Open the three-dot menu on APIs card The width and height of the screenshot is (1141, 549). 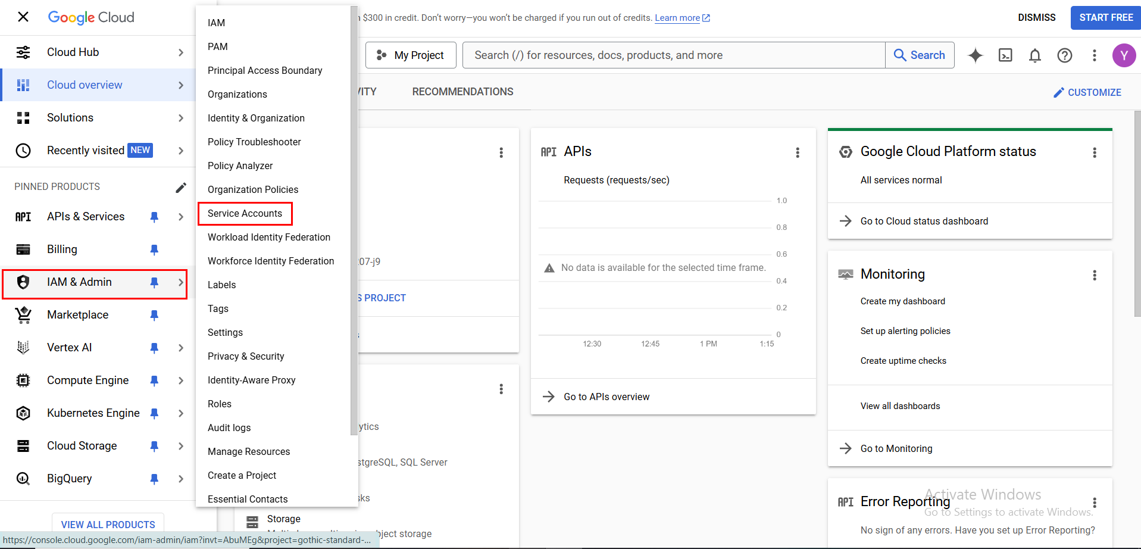point(798,152)
